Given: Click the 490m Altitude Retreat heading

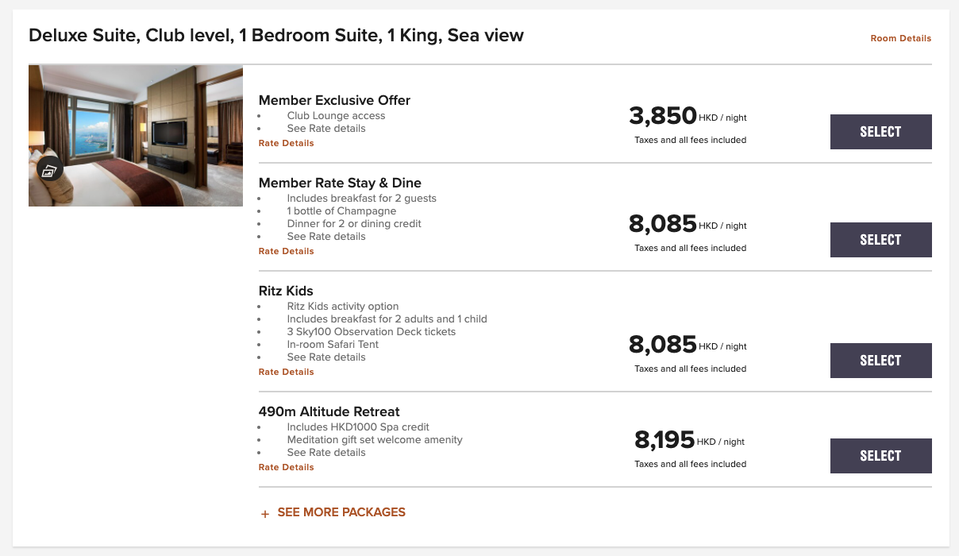Looking at the screenshot, I should (329, 411).
